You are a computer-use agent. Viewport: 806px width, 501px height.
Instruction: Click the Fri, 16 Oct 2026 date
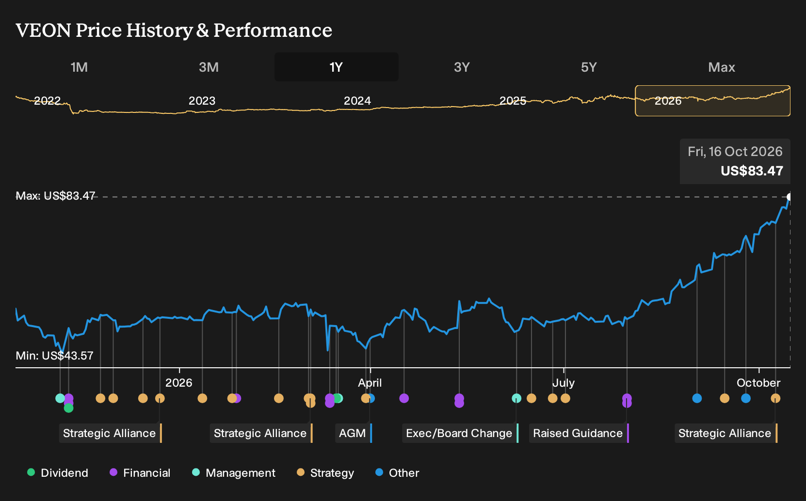[735, 152]
